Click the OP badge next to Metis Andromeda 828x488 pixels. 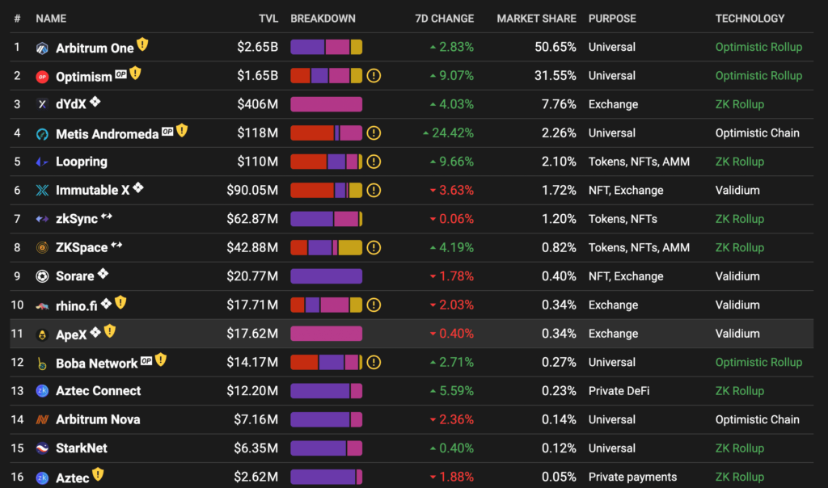tap(167, 131)
